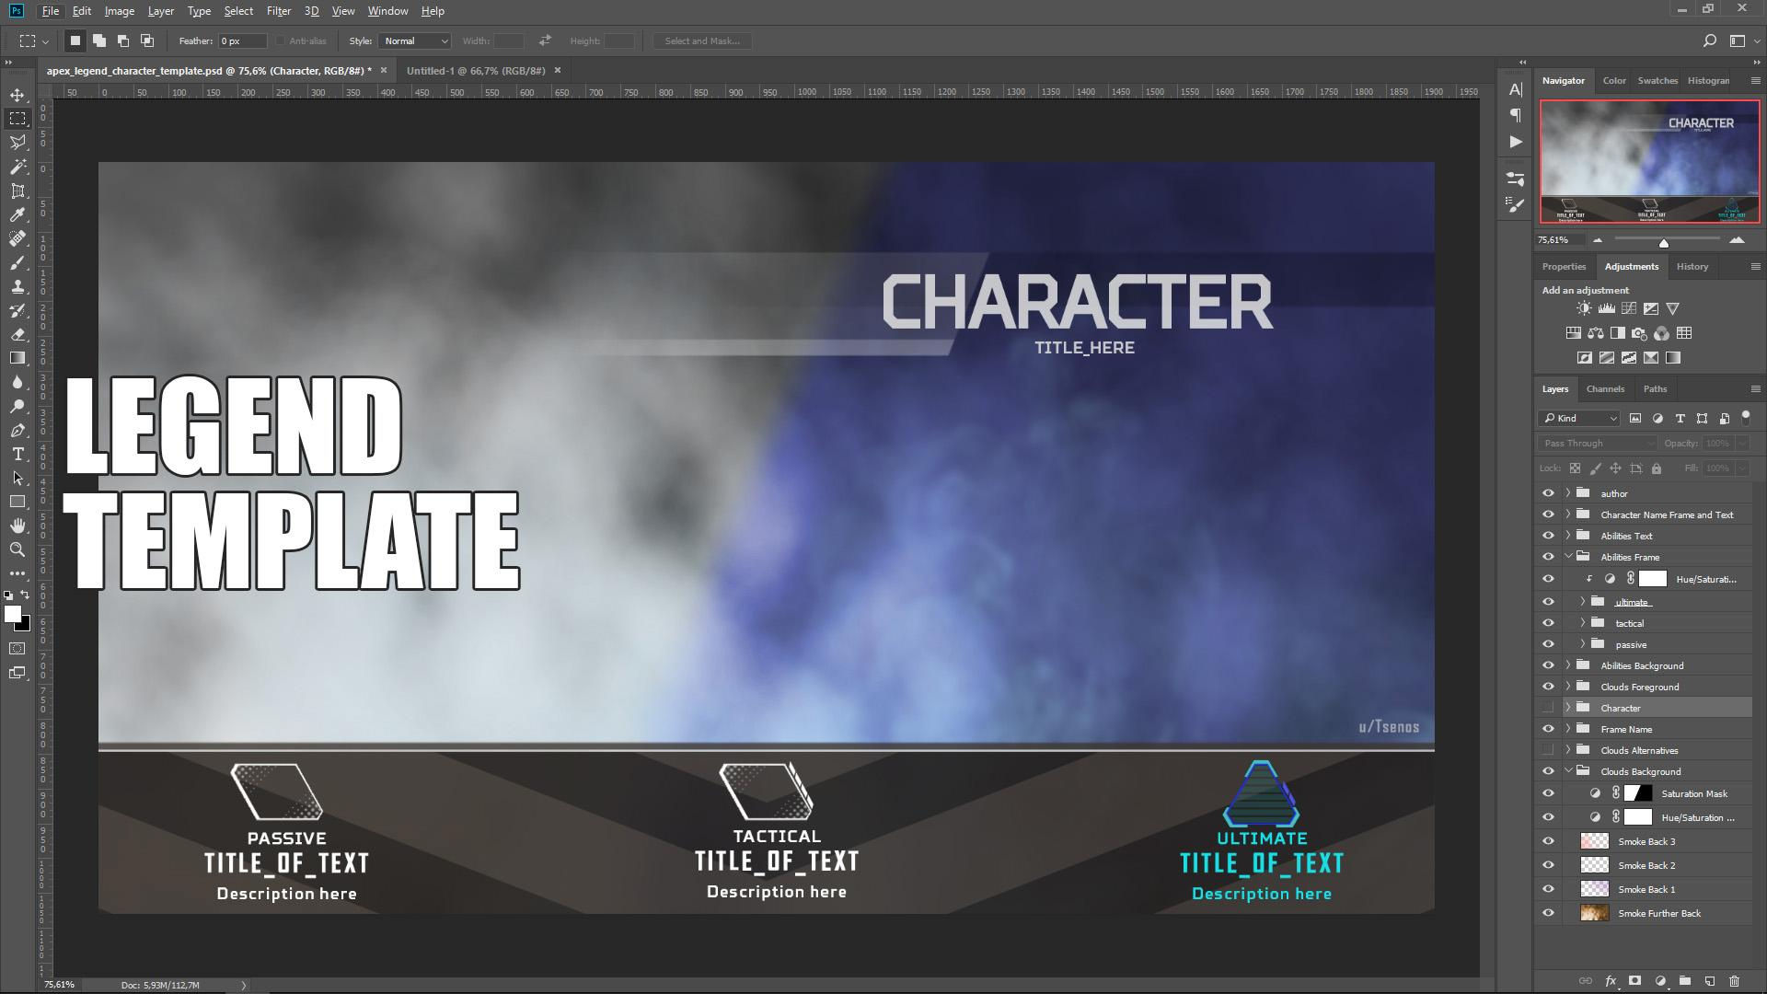
Task: Select the Eyedropper tool
Action: pos(17,214)
